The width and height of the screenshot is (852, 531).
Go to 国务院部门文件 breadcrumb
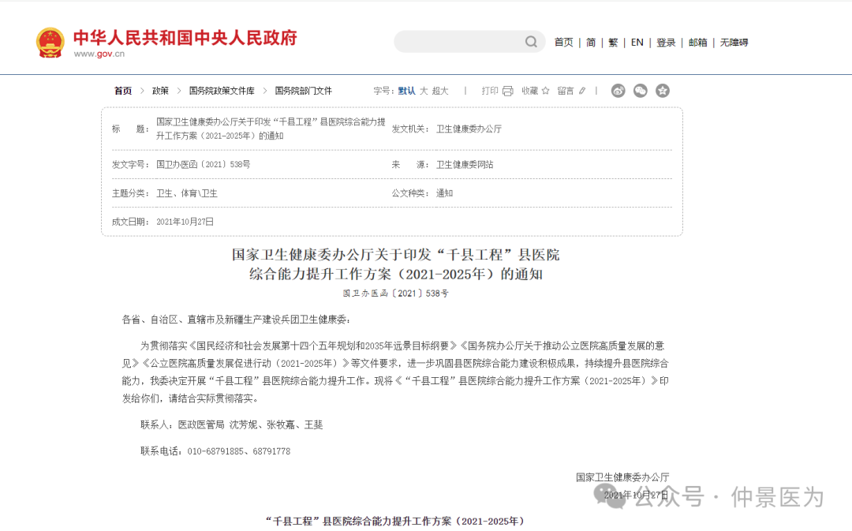pyautogui.click(x=303, y=91)
